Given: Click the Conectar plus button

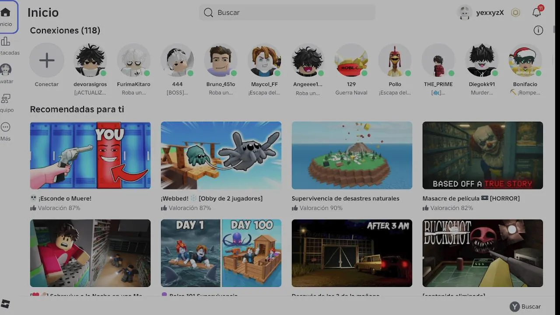Looking at the screenshot, I should 47,60.
